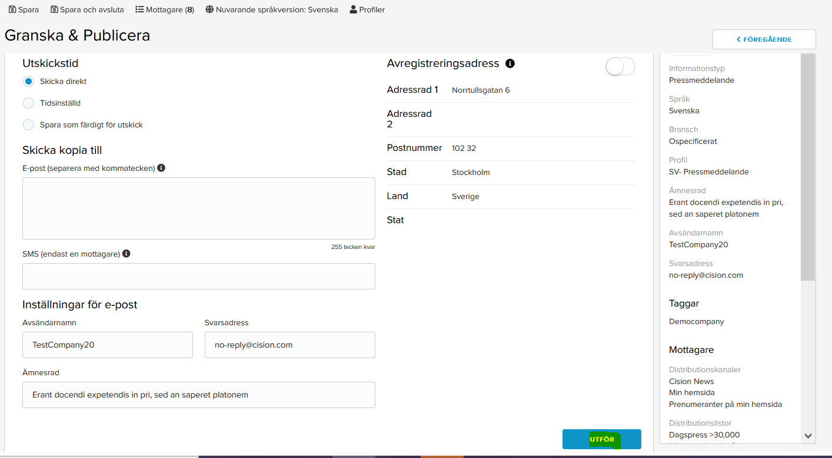832x458 pixels.
Task: Click scrollbar down arrow in summary panel
Action: tap(808, 436)
